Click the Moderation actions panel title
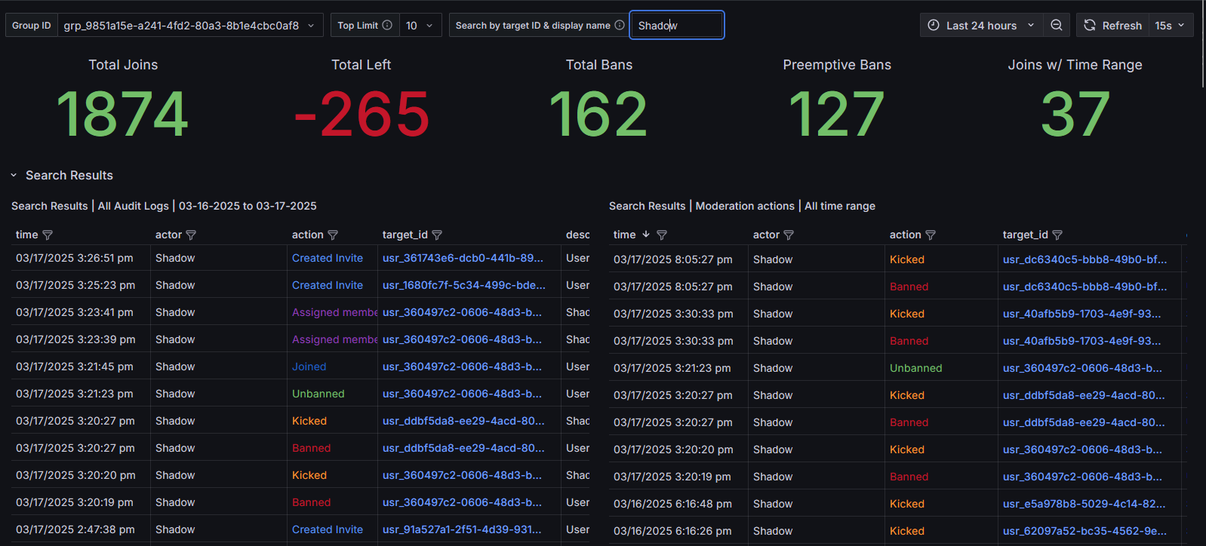 point(742,206)
